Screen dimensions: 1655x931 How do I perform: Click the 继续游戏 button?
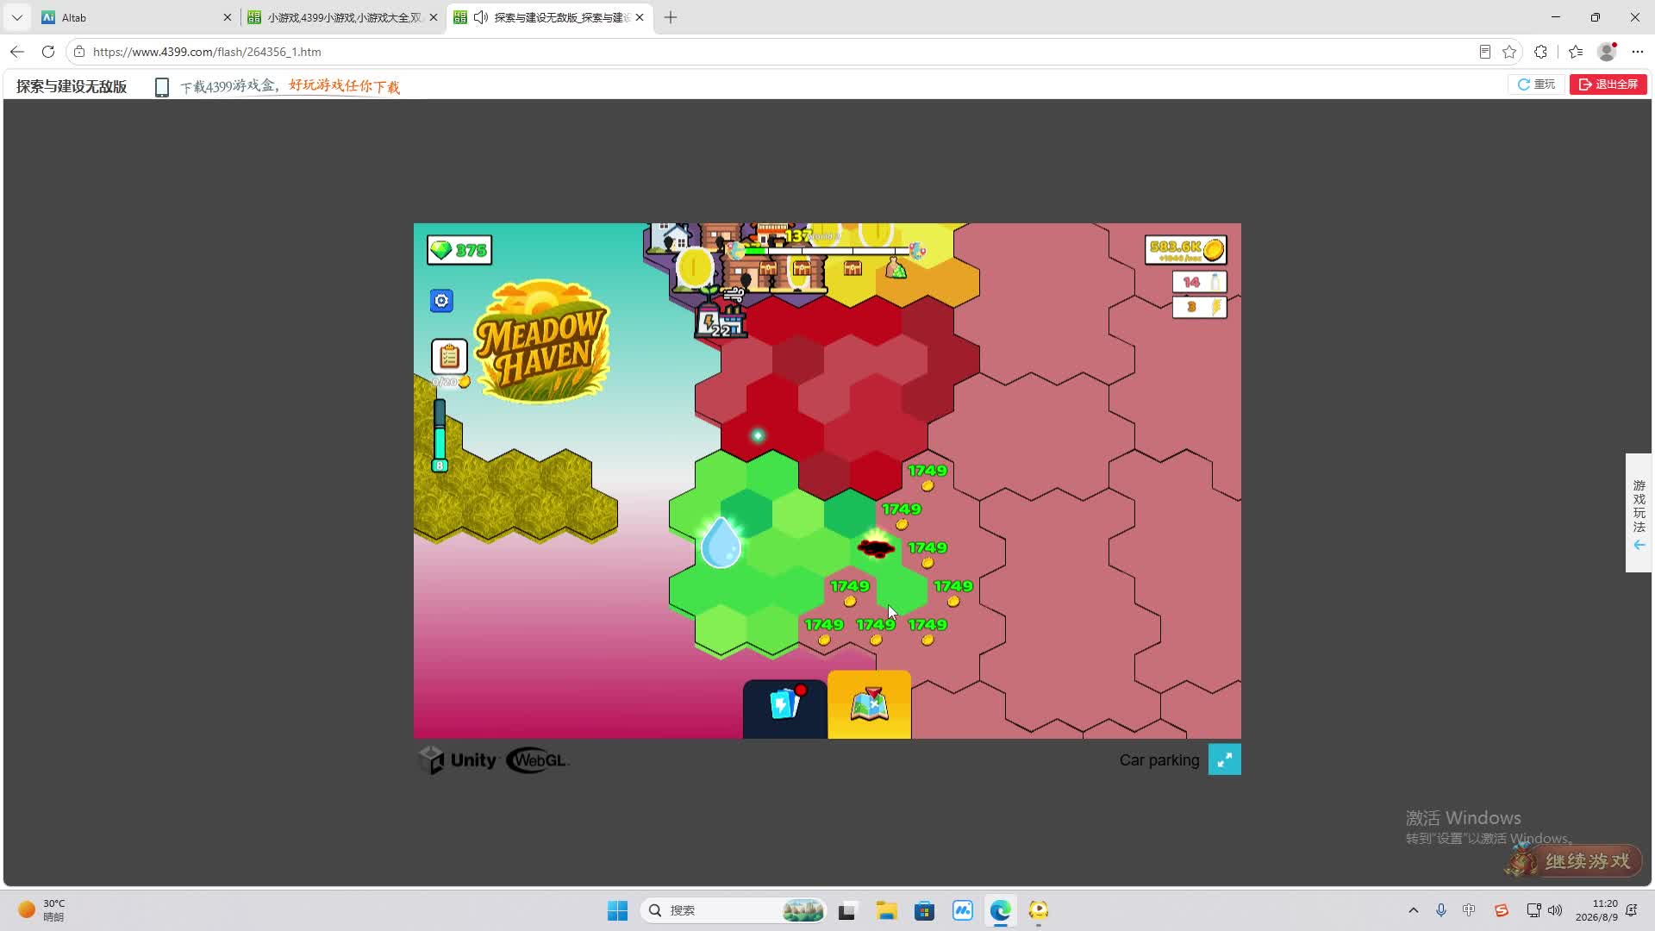pos(1574,860)
